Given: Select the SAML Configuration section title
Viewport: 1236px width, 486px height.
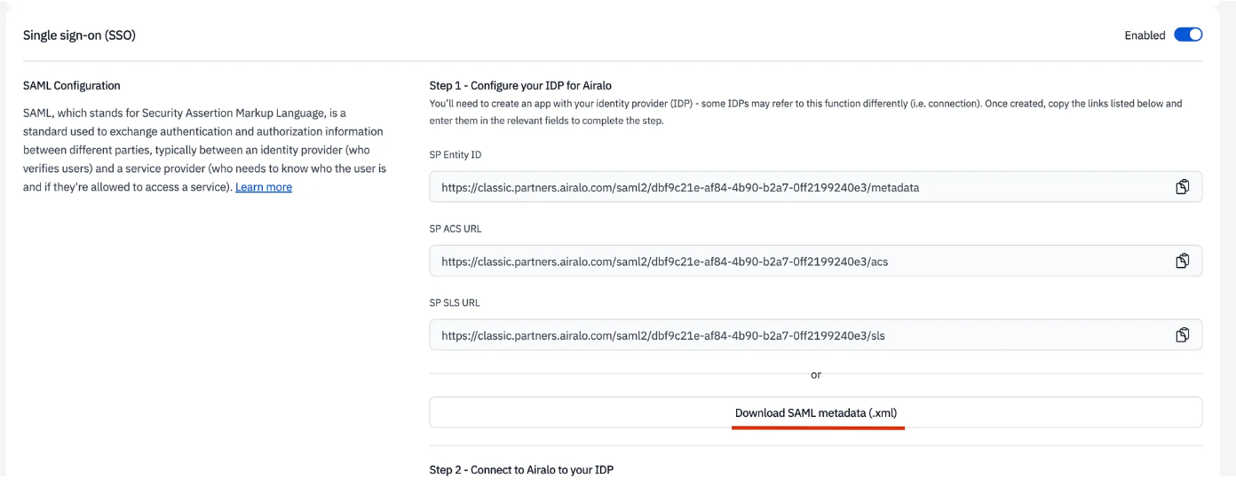Looking at the screenshot, I should coord(72,86).
